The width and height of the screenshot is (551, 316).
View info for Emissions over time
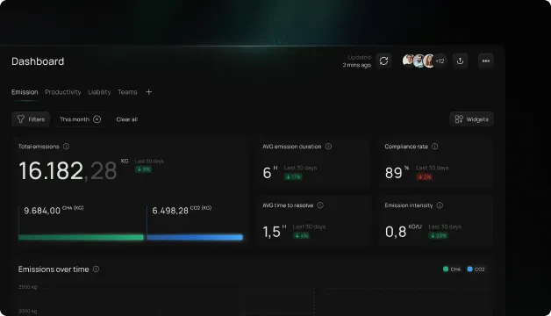click(96, 269)
